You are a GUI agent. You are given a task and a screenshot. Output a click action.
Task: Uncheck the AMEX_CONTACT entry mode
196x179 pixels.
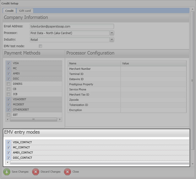click(x=9, y=153)
